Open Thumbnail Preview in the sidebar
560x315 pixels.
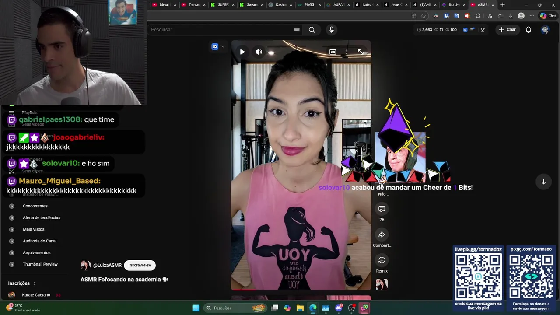[x=40, y=264]
